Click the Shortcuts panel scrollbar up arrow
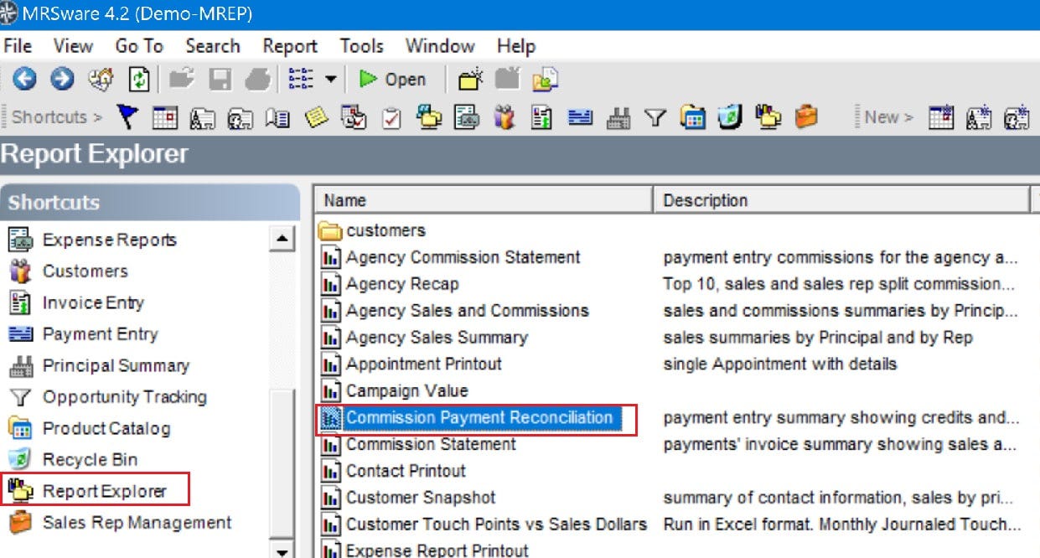 coord(282,240)
